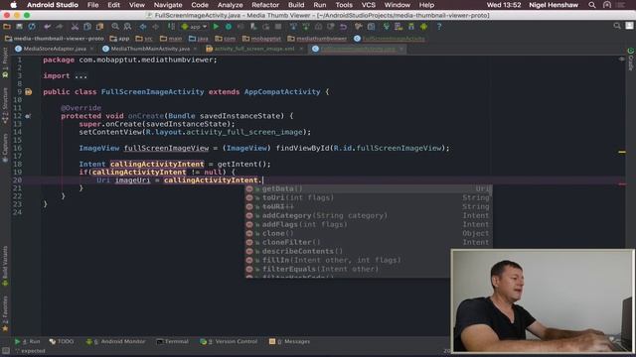Open the Version Control tool window

coord(229,341)
